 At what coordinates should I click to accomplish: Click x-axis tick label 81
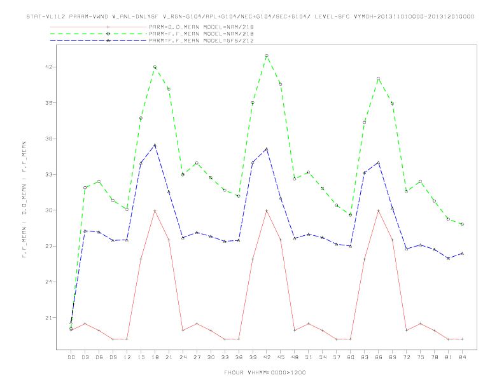tap(449, 357)
